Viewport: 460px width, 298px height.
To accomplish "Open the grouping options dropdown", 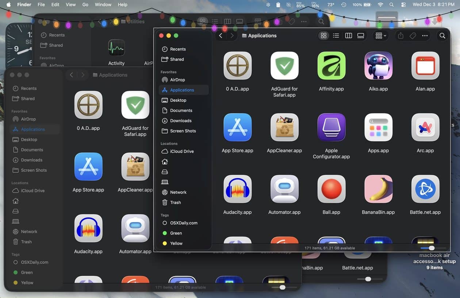I will [x=380, y=35].
